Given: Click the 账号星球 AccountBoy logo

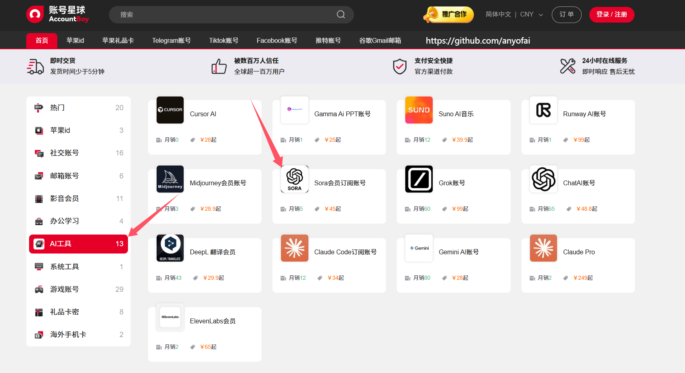Looking at the screenshot, I should click(x=57, y=14).
